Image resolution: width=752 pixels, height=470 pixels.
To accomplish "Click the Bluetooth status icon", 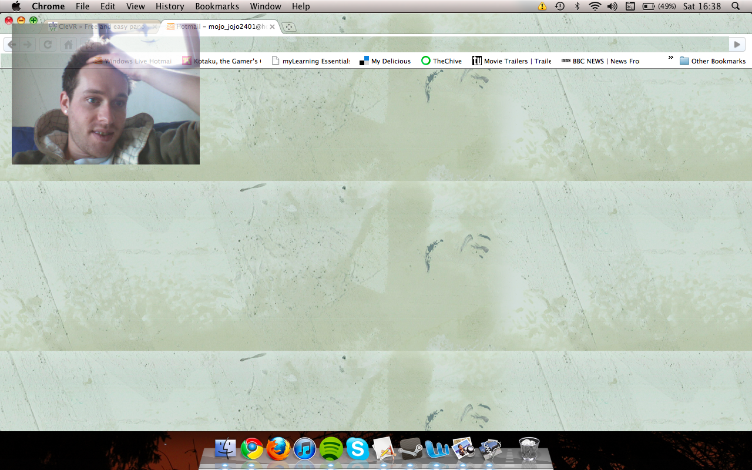I will tap(577, 6).
